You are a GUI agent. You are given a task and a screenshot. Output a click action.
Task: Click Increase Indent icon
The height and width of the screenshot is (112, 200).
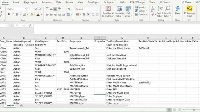(x=64, y=14)
